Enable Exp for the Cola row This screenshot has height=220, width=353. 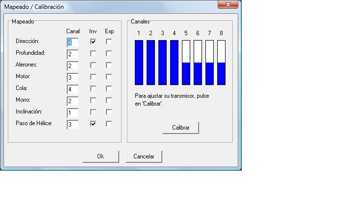click(x=109, y=88)
